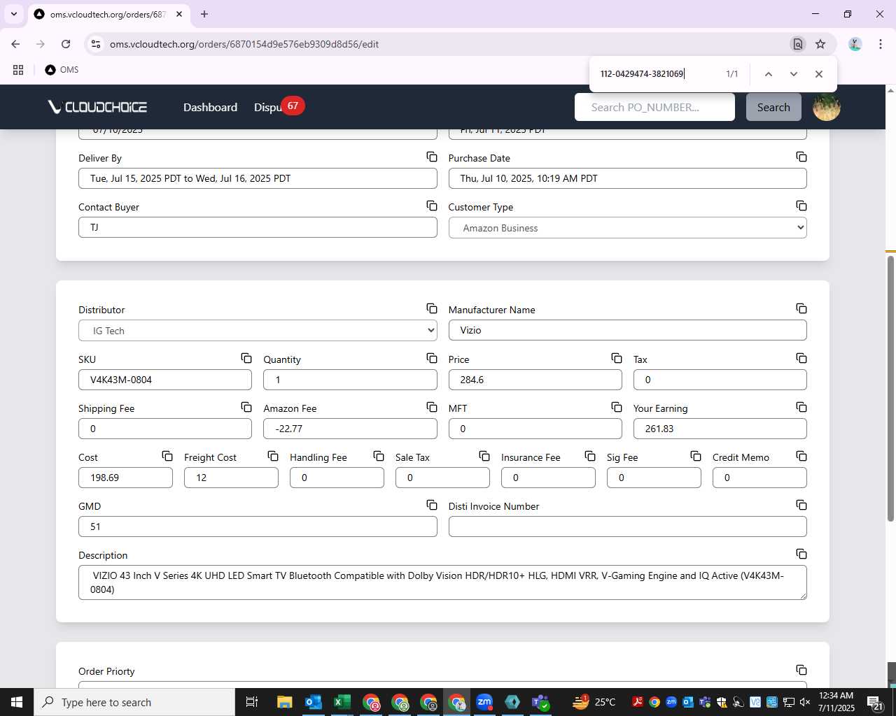Copy the Description text
Screen dimensions: 896x716
click(x=801, y=554)
